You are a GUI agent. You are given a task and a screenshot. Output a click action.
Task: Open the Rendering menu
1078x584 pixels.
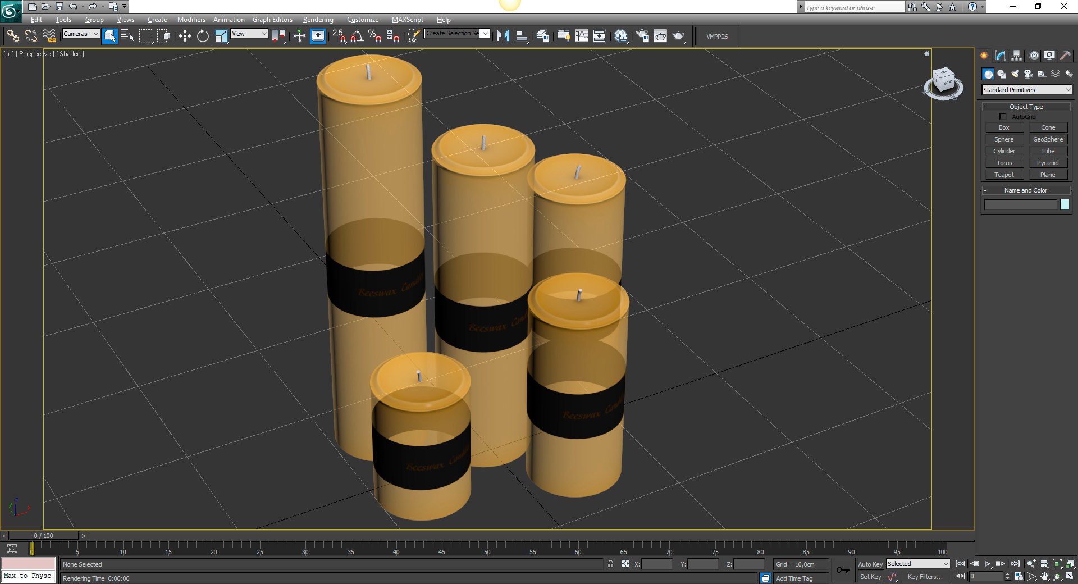318,20
